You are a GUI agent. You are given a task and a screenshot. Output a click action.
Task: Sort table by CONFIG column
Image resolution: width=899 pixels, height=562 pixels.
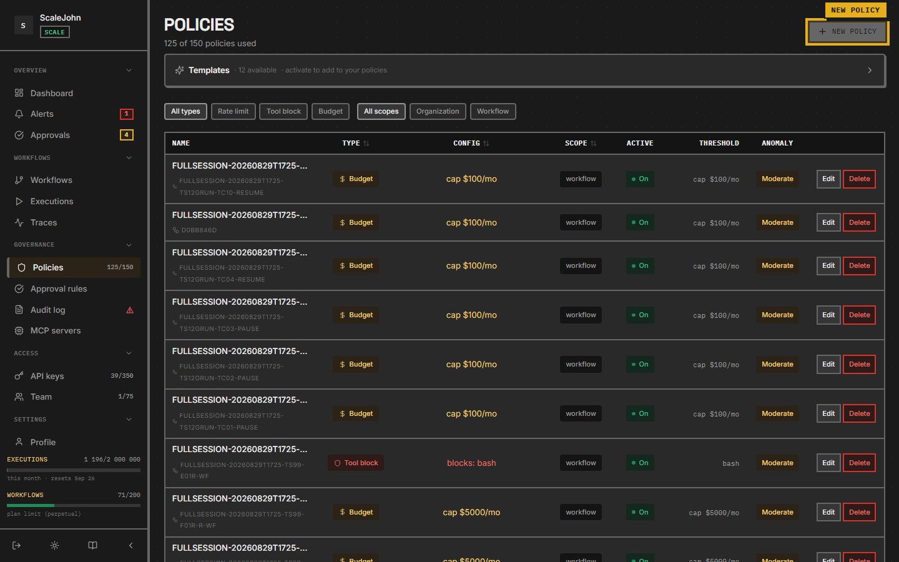[471, 143]
